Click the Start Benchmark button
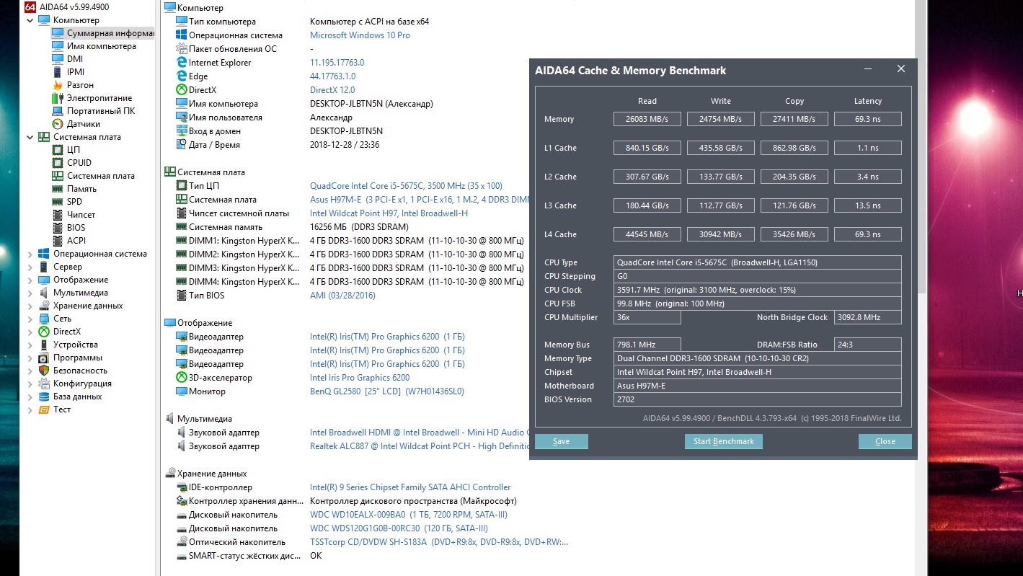1023x576 pixels. [x=723, y=441]
